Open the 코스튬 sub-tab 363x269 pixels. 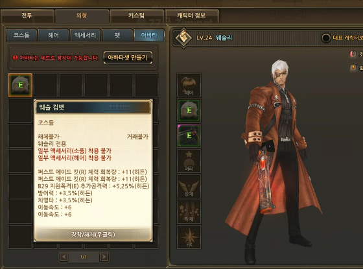click(21, 35)
